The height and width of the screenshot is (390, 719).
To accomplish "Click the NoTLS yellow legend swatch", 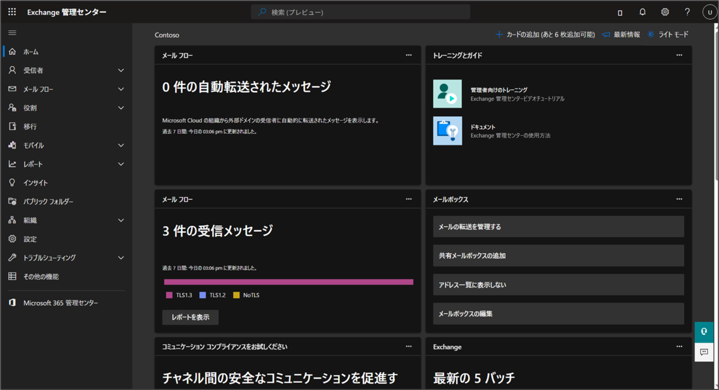I will click(236, 295).
